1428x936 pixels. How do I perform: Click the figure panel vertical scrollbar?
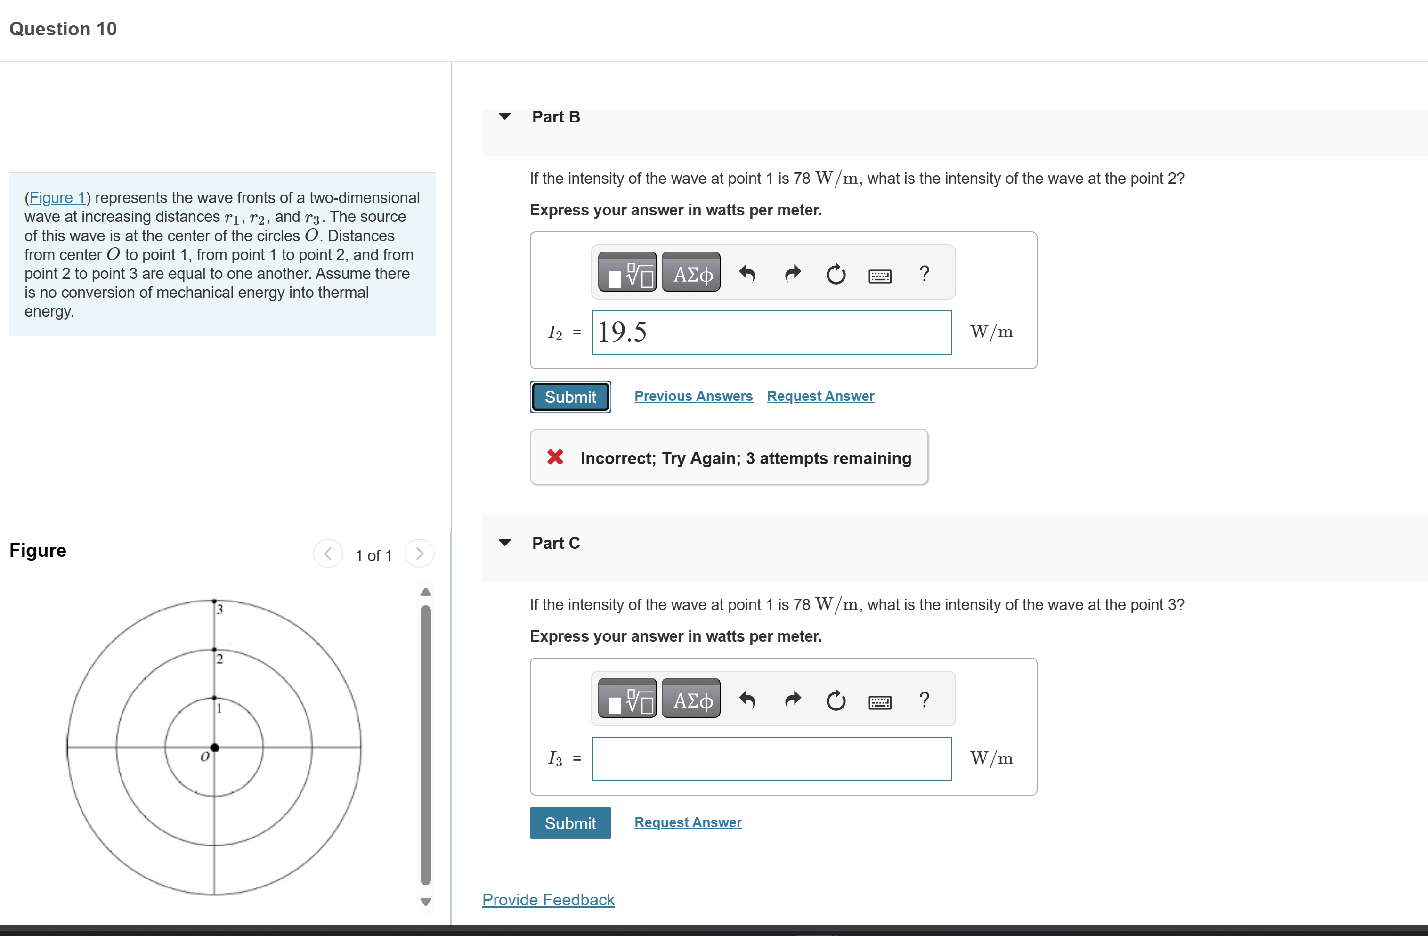pyautogui.click(x=425, y=744)
